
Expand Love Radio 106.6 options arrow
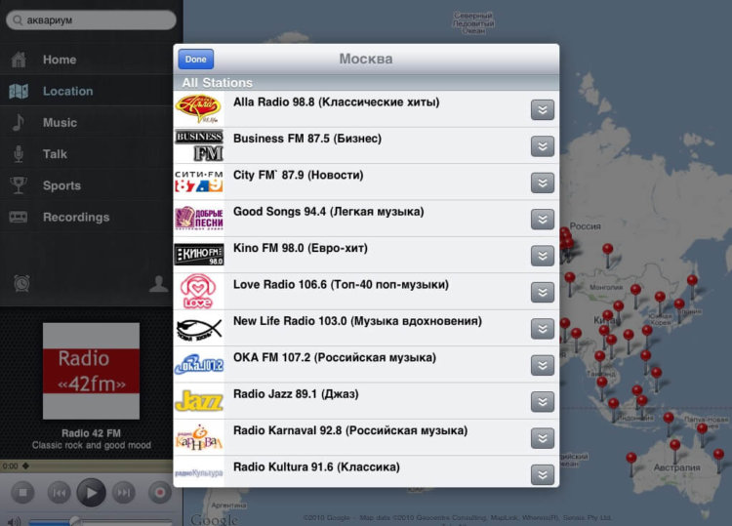(543, 292)
